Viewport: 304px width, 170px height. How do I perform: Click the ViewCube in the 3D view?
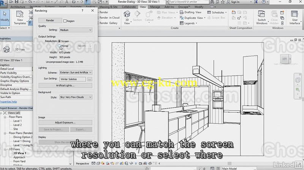tap(285, 59)
